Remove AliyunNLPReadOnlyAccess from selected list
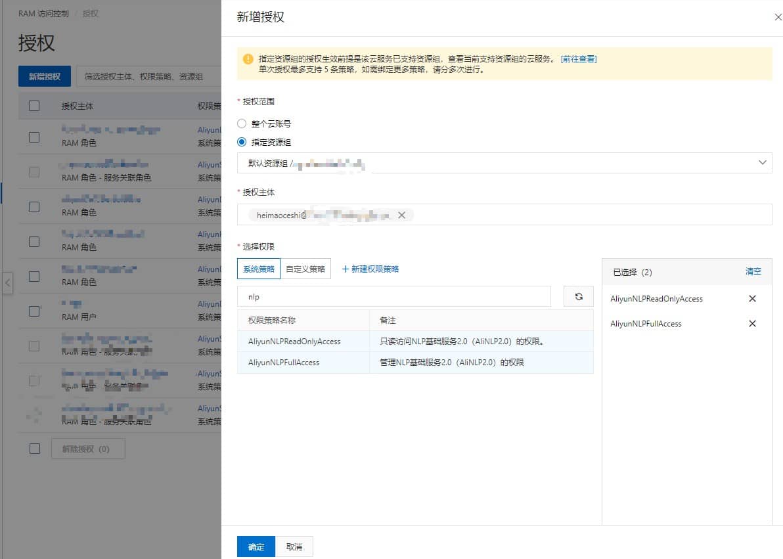 pyautogui.click(x=752, y=299)
